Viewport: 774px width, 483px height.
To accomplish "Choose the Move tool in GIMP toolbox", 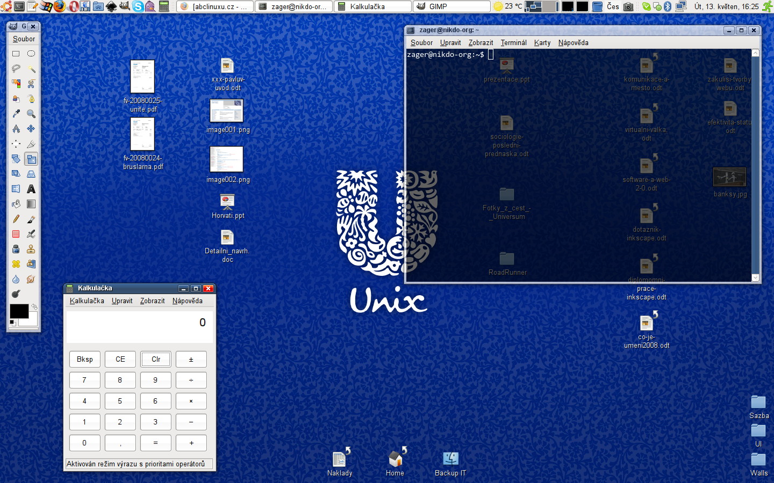I will click(x=31, y=129).
